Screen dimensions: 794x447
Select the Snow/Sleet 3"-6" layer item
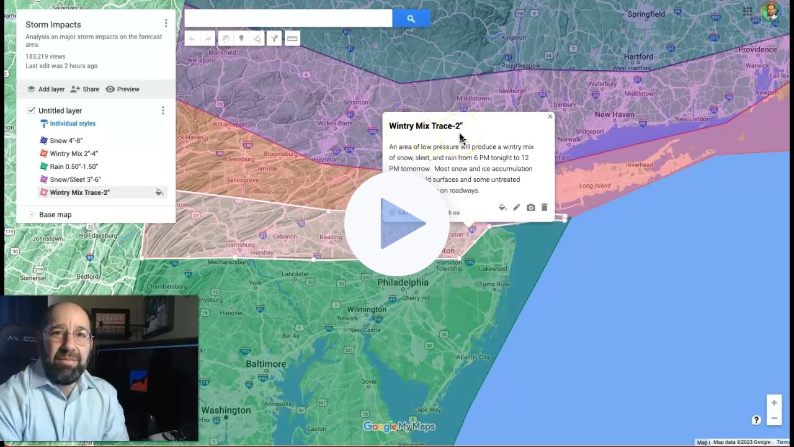point(75,179)
